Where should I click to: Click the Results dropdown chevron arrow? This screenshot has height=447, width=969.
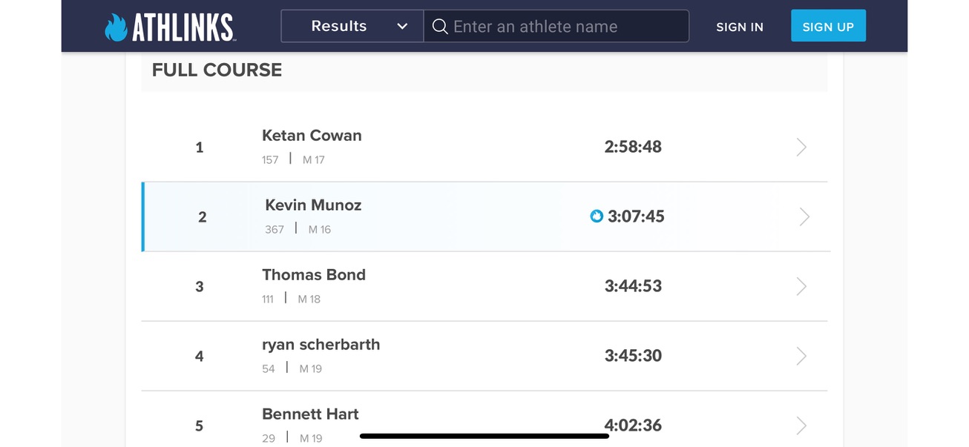click(x=402, y=27)
